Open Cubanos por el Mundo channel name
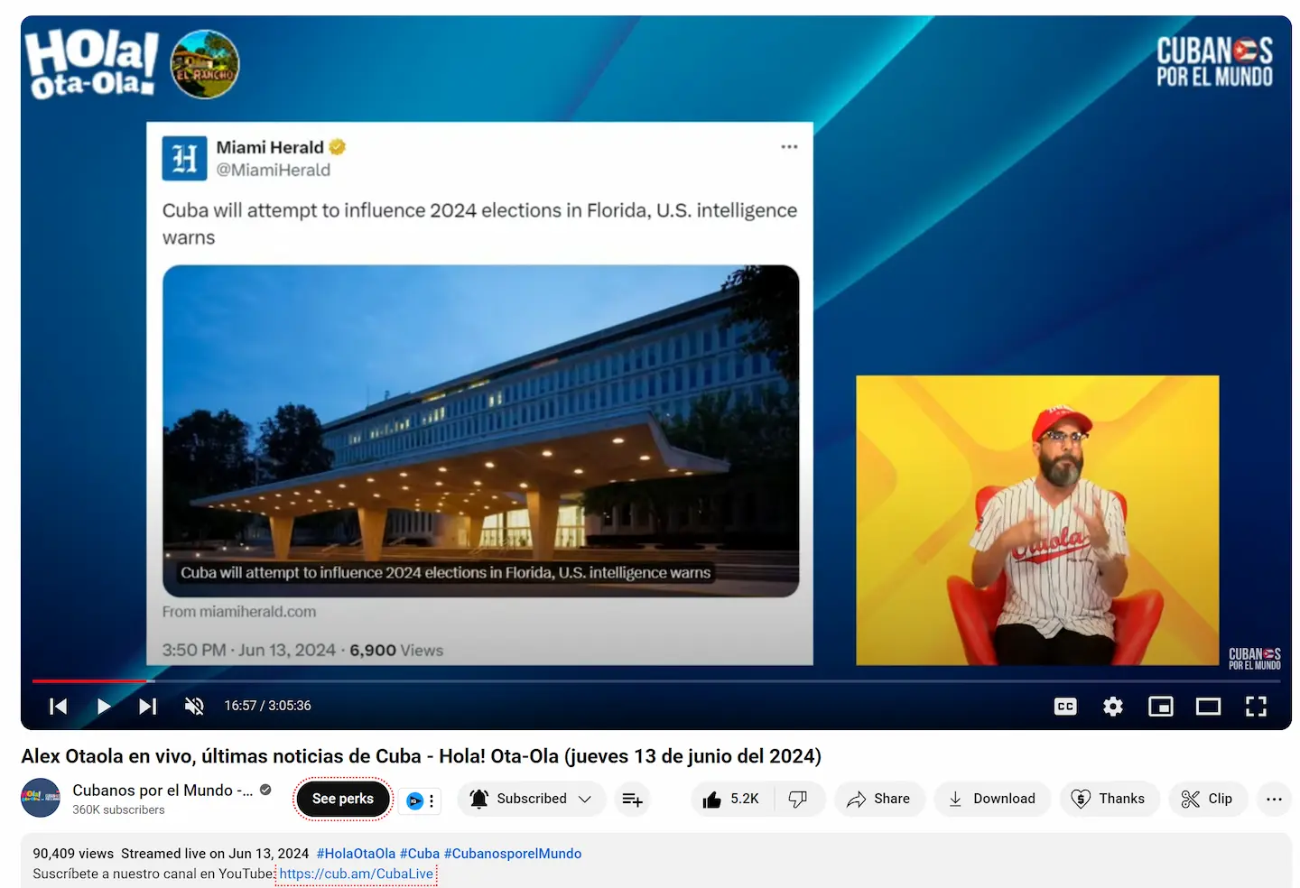 pyautogui.click(x=162, y=791)
